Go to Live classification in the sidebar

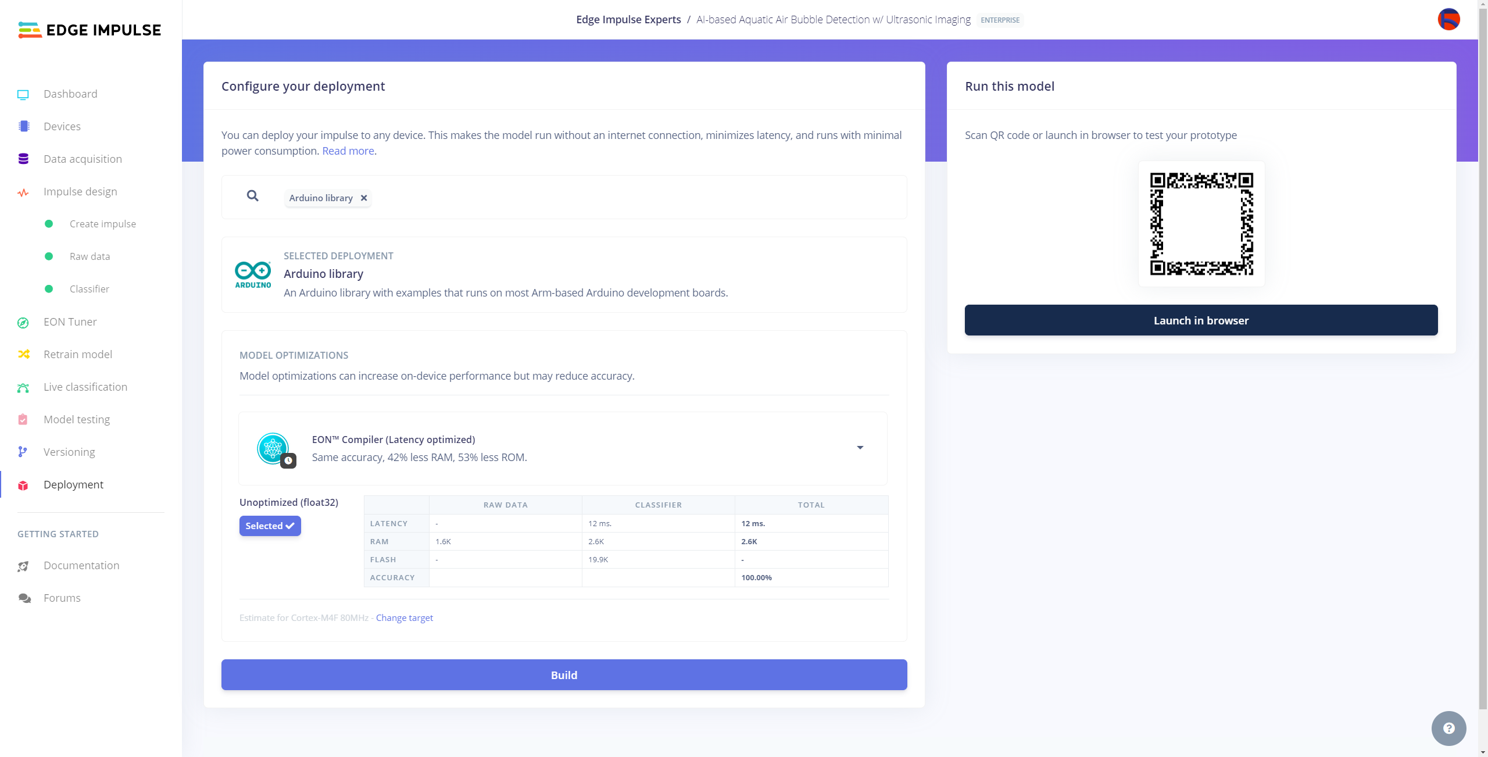(x=85, y=387)
